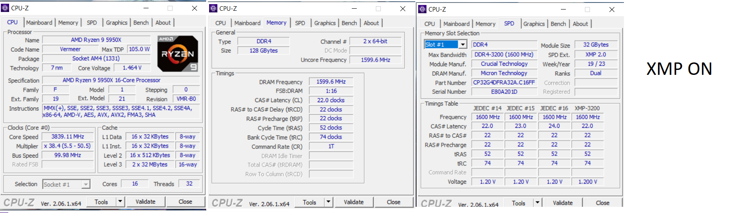
Task: Select SPD tab in right CPU-Z window
Action: [x=509, y=24]
